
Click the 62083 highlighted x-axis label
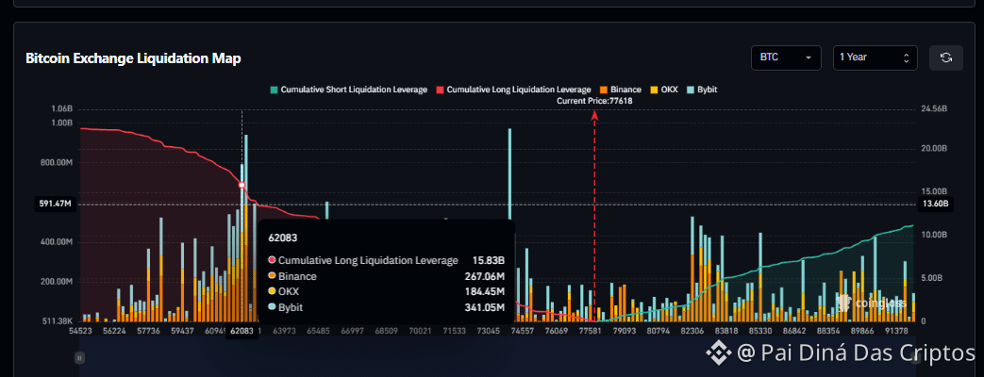[x=242, y=331]
